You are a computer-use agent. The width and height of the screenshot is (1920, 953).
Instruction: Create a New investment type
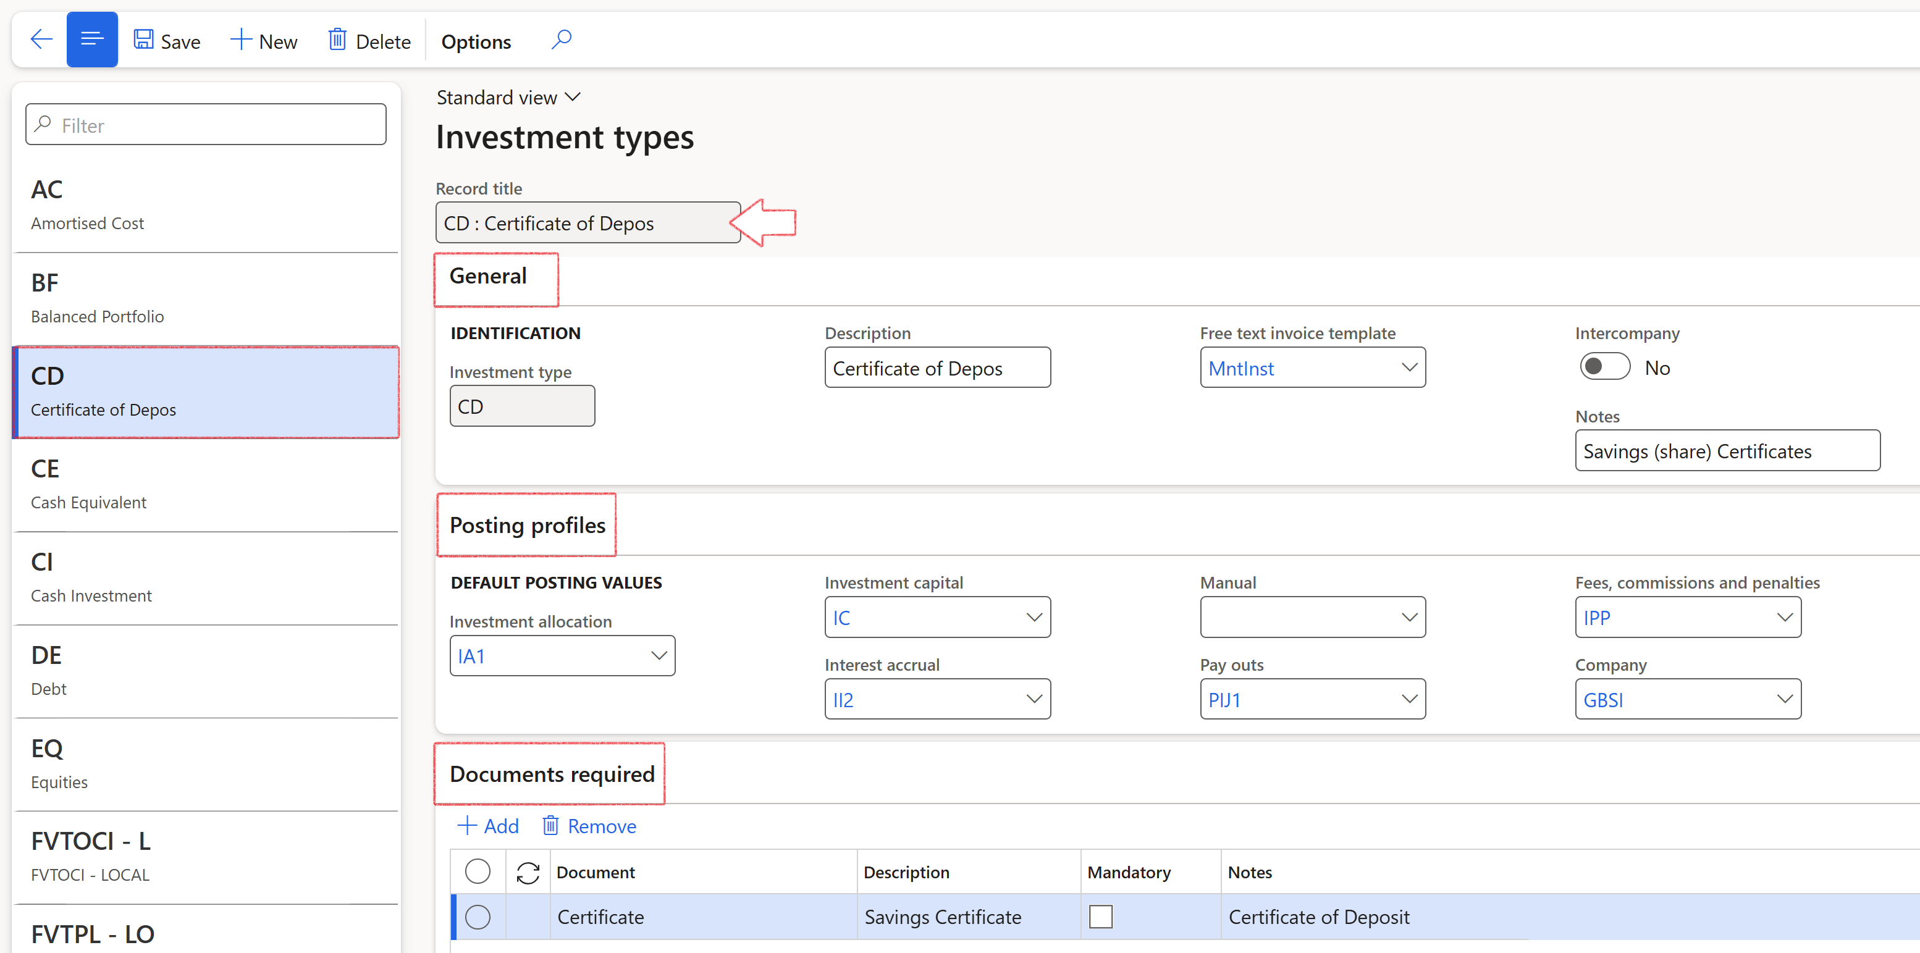[264, 41]
